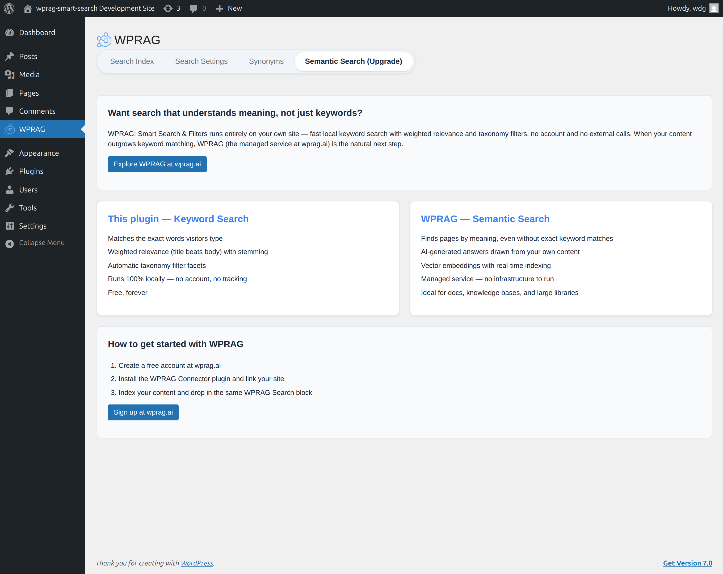The image size is (723, 574).
Task: Click the Media icon in sidebar
Action: 10,74
